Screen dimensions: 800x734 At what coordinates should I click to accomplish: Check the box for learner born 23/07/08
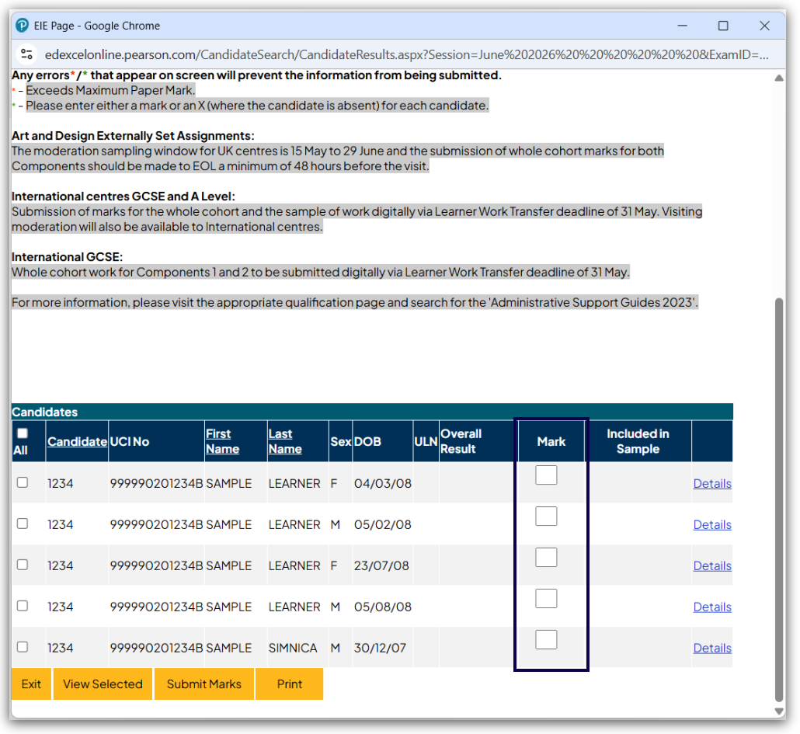pos(23,565)
